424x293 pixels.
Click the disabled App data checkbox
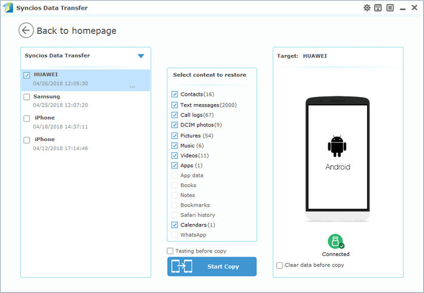coord(174,175)
